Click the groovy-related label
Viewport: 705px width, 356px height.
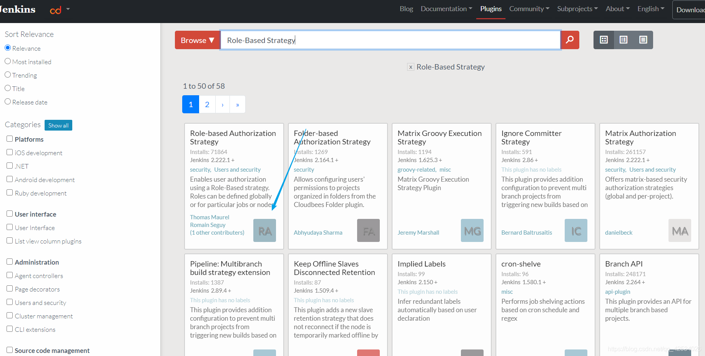click(x=417, y=170)
